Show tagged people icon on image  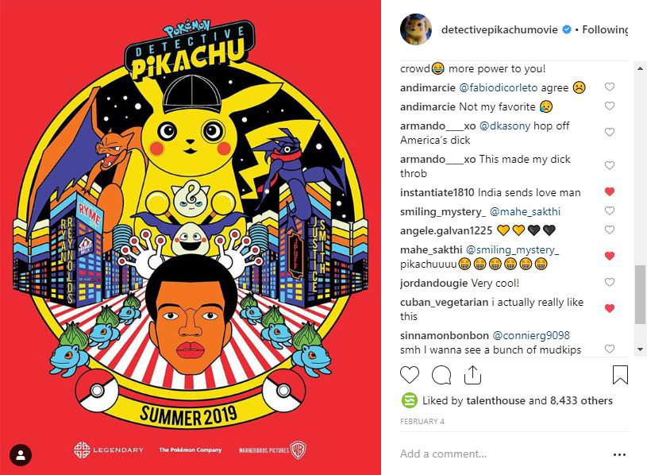(x=21, y=455)
